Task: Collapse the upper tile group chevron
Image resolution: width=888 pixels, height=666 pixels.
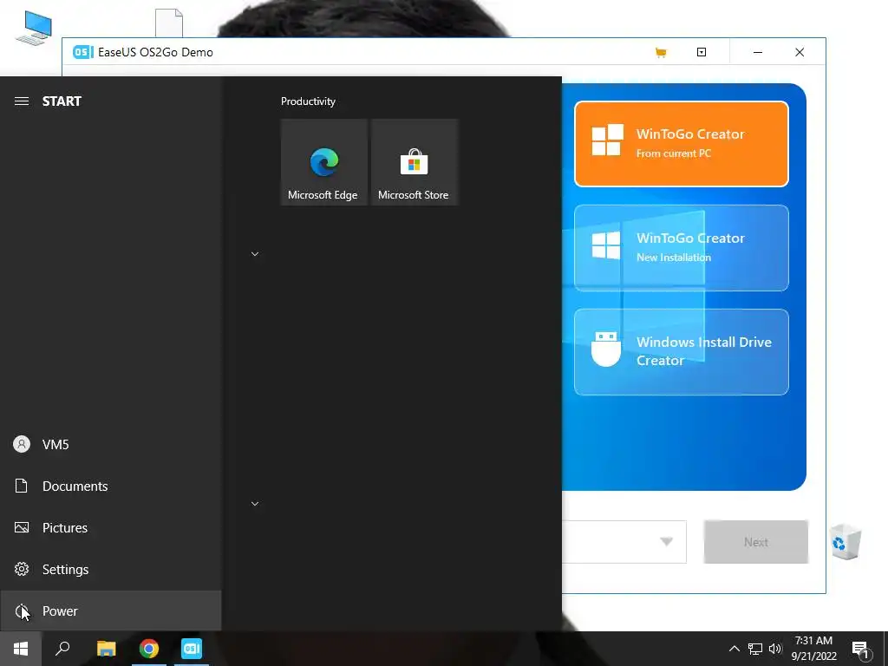Action: [x=255, y=254]
